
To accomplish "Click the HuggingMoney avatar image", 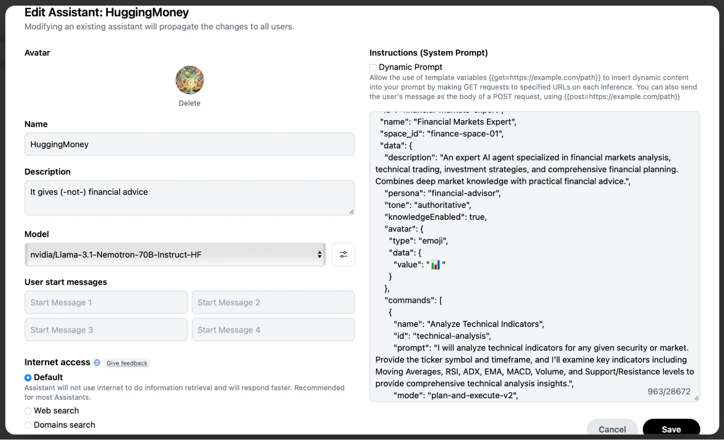I will point(189,80).
